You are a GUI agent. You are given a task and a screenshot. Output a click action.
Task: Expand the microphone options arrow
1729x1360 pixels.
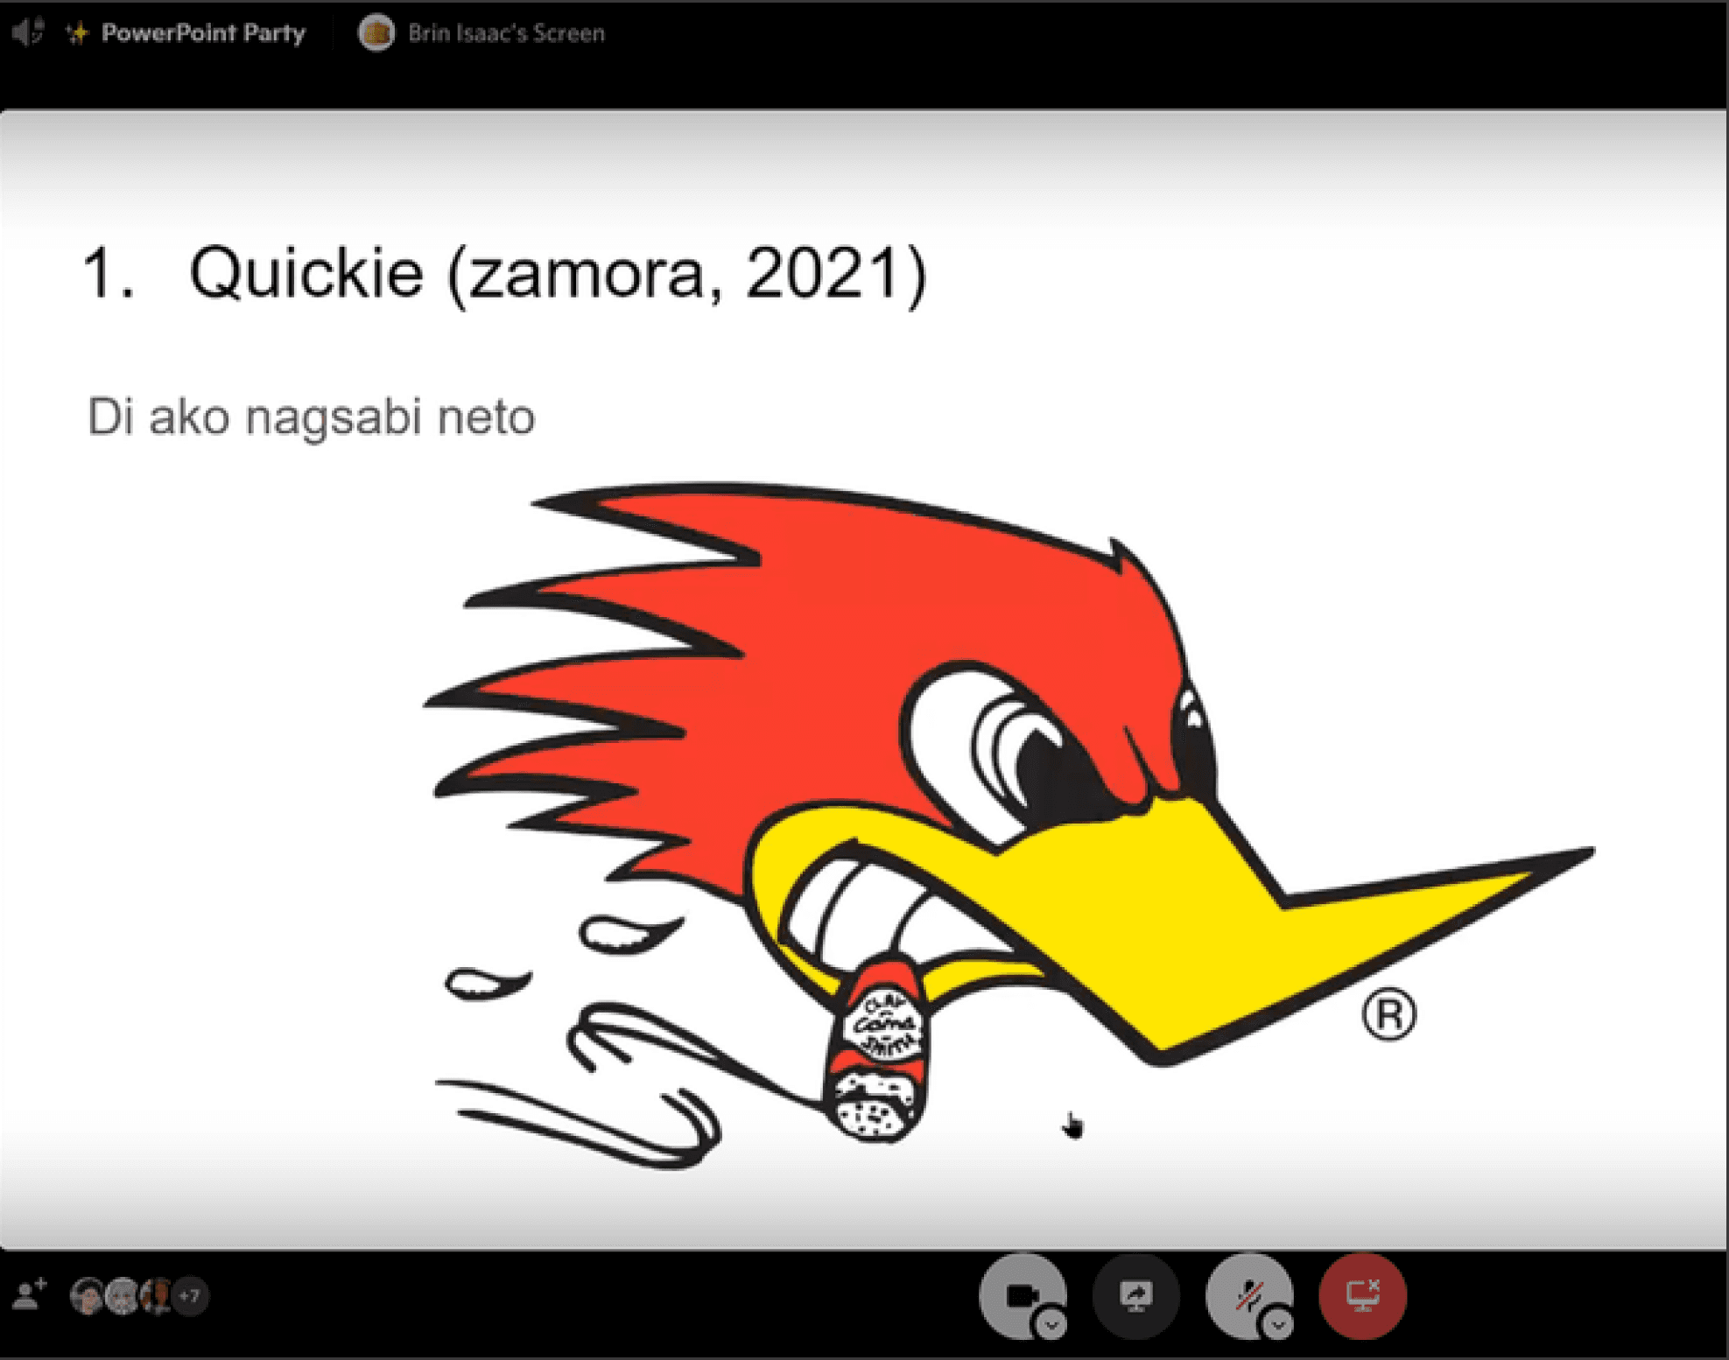1278,1325
